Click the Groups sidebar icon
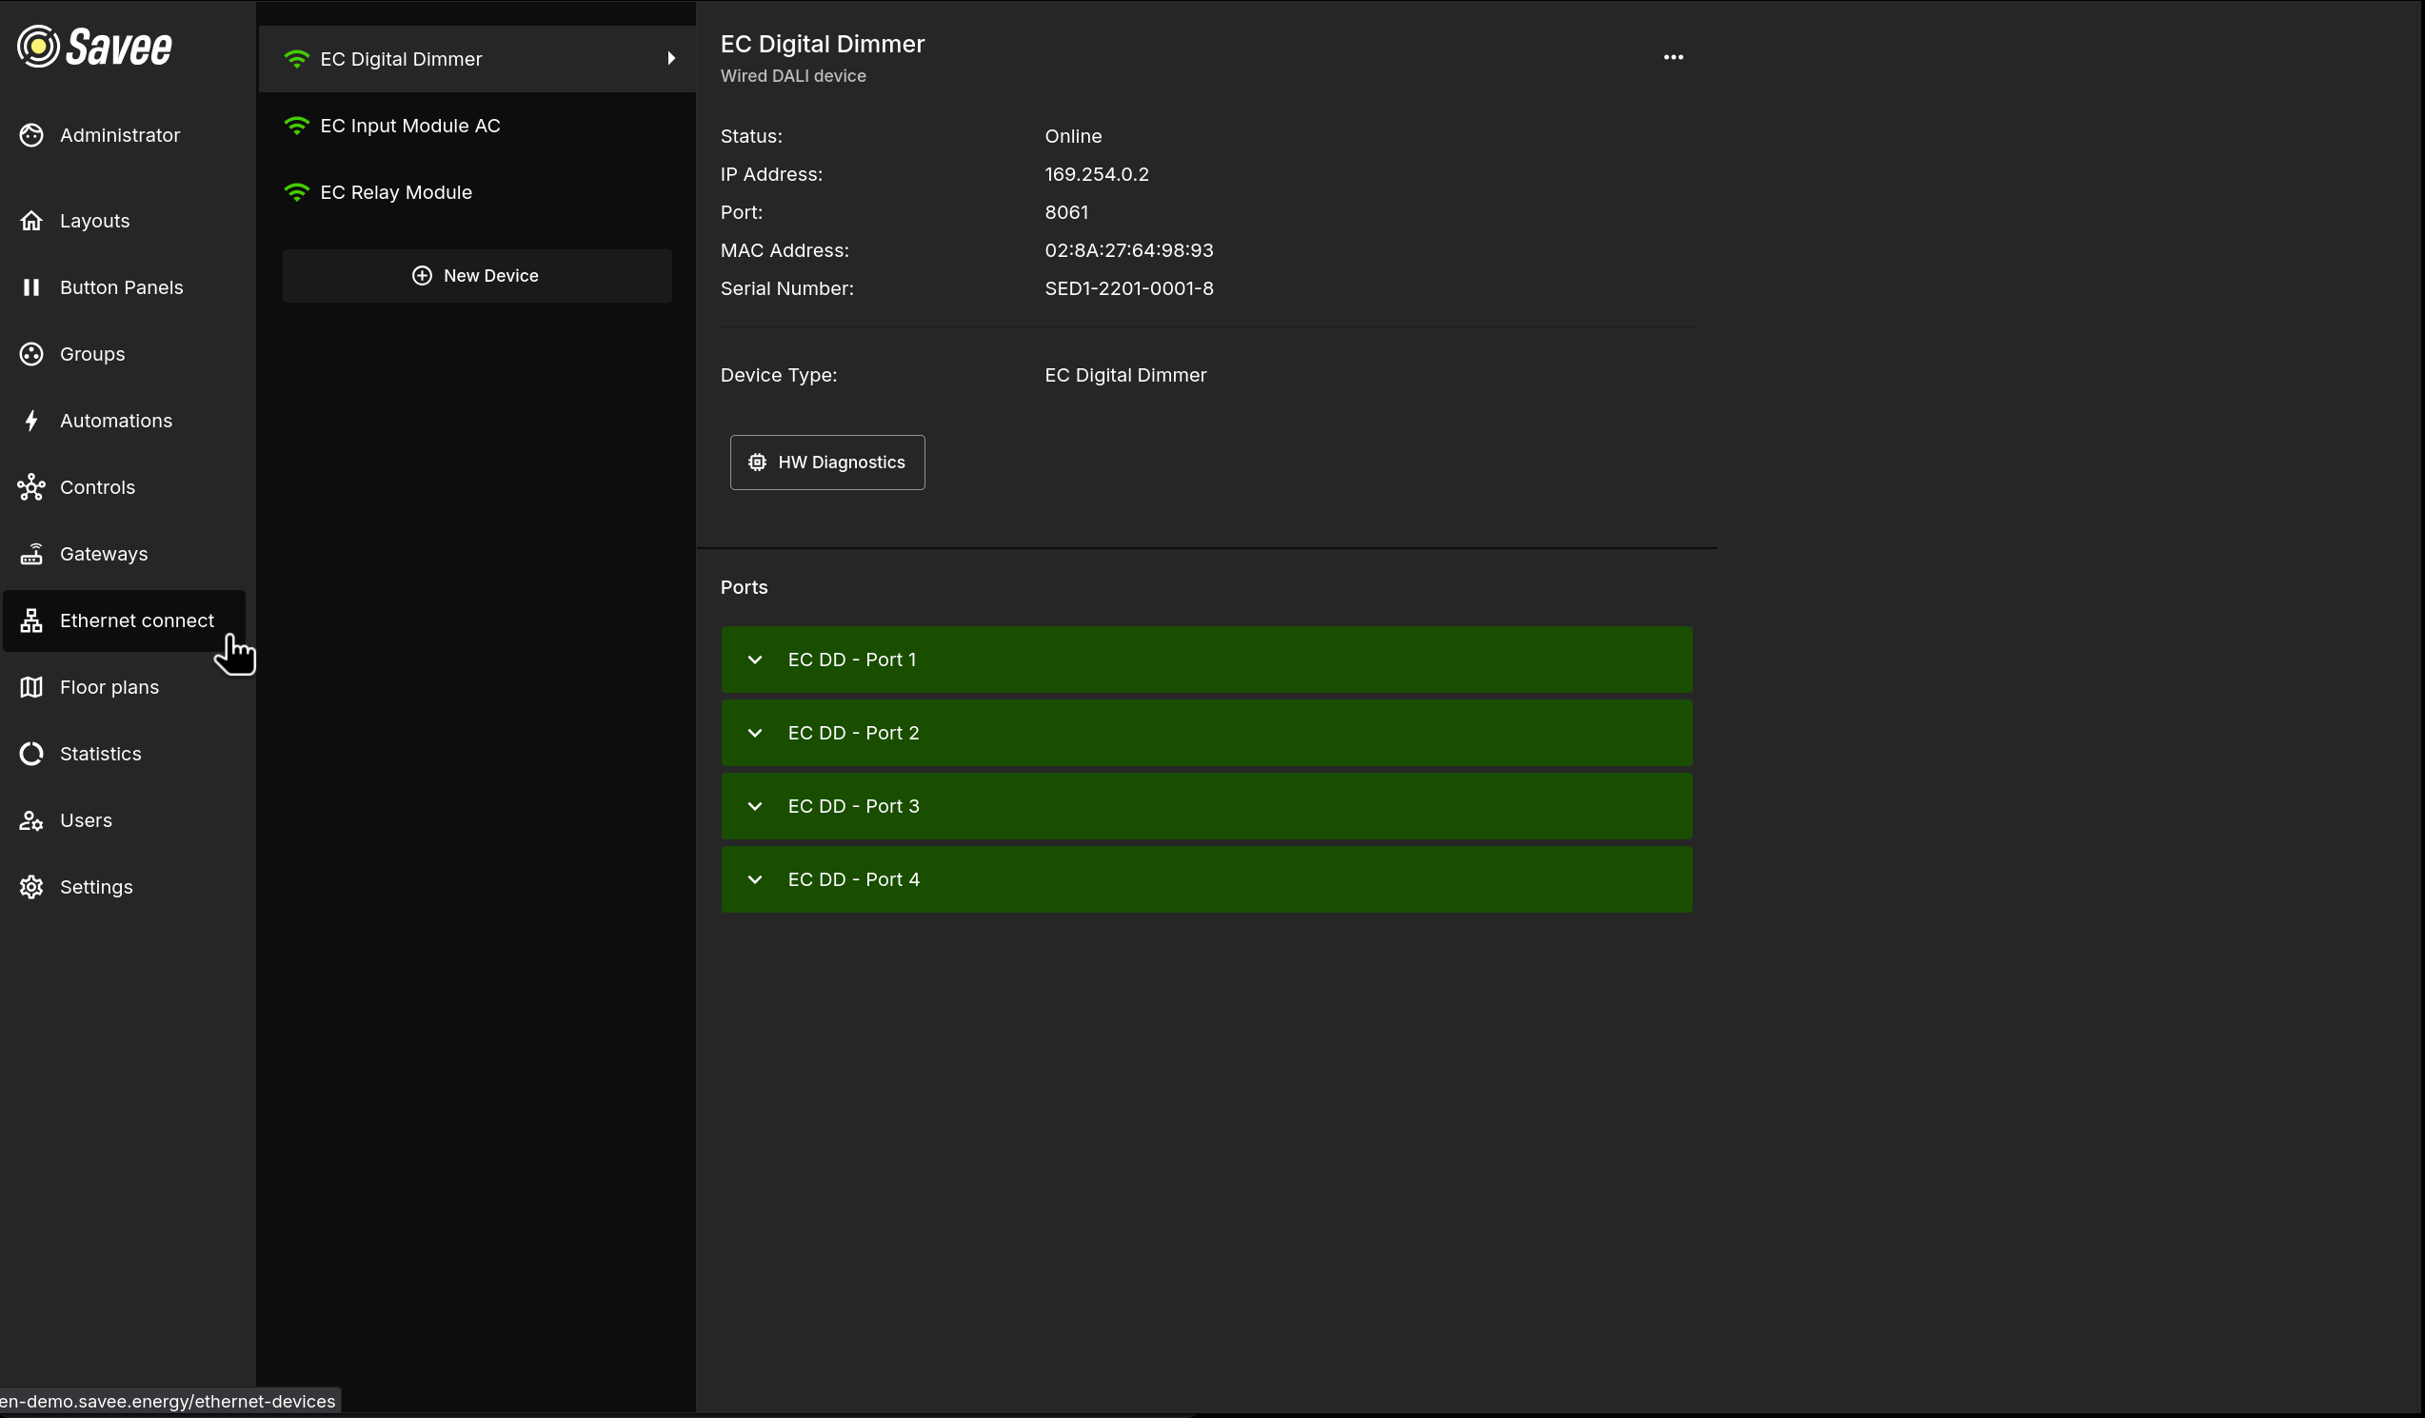This screenshot has width=2425, height=1418. pos(31,354)
